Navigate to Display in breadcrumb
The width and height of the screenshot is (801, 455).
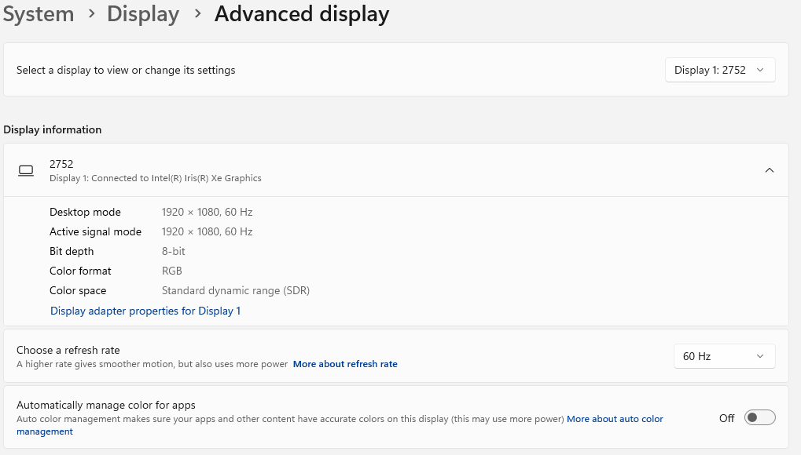pos(143,14)
